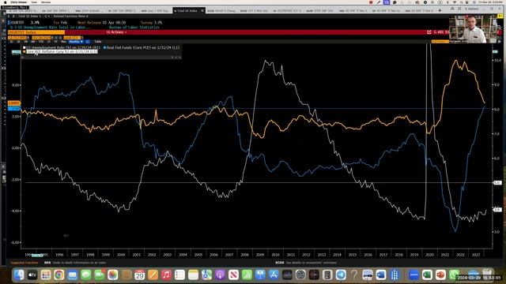The width and height of the screenshot is (506, 284).
Task: Open the Total SA Index breadcrumb dropdown
Action: (x=29, y=16)
